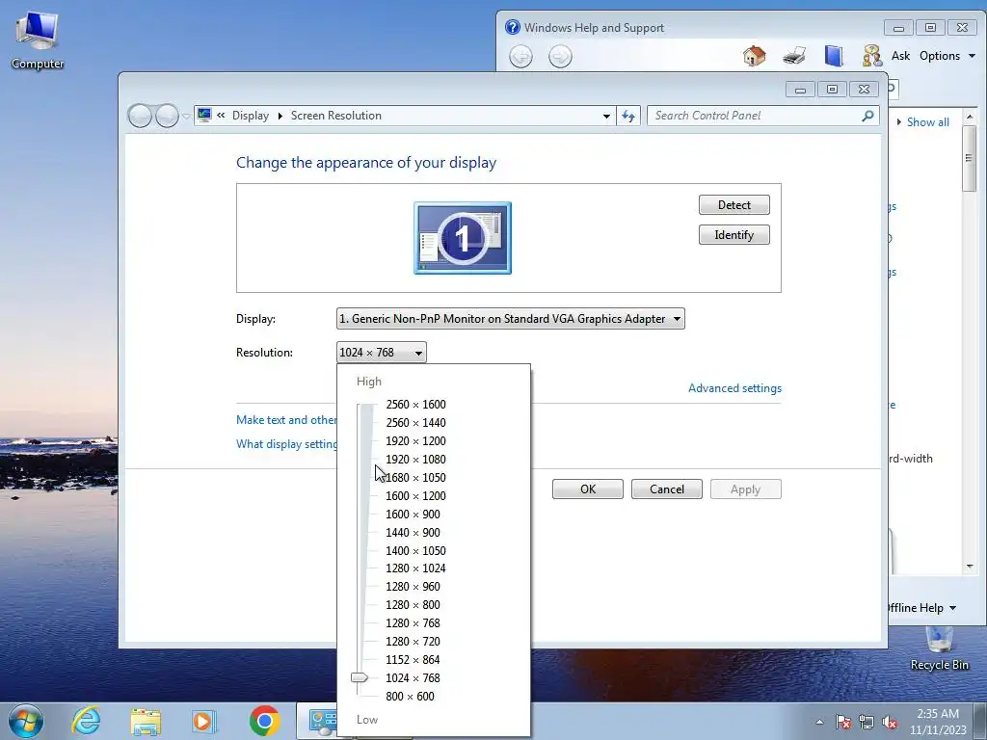Click Make text and other items link
987x740 pixels.
coord(286,420)
